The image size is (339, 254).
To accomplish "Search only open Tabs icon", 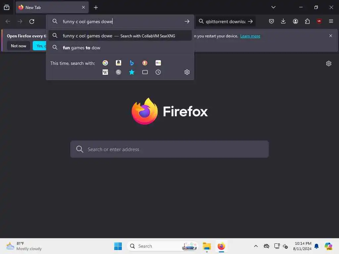I will tap(145, 72).
